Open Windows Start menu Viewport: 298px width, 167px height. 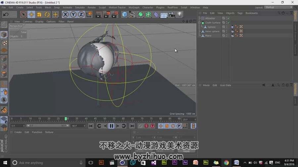5,163
